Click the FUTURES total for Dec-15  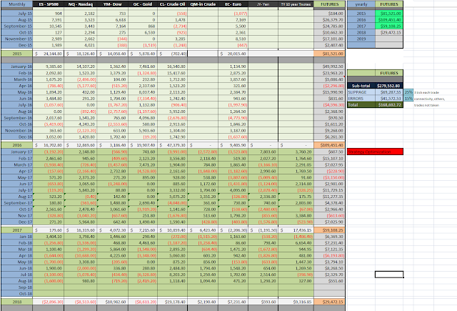click(x=329, y=45)
